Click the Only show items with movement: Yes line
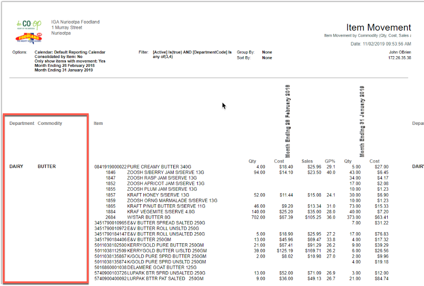This screenshot has height=286, width=424. pos(70,61)
